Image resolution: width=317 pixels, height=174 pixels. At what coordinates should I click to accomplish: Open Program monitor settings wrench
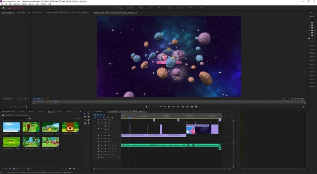click(292, 99)
